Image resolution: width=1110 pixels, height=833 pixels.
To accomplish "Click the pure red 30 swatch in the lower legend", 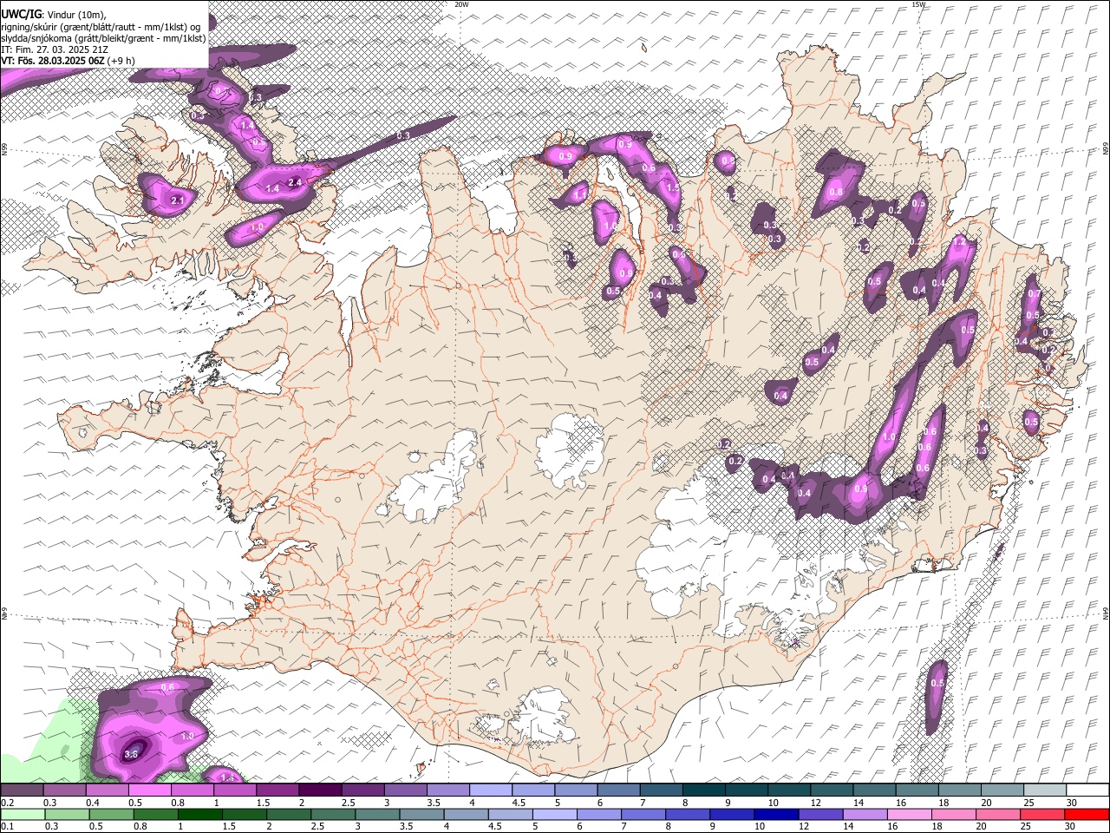I will point(1086,814).
